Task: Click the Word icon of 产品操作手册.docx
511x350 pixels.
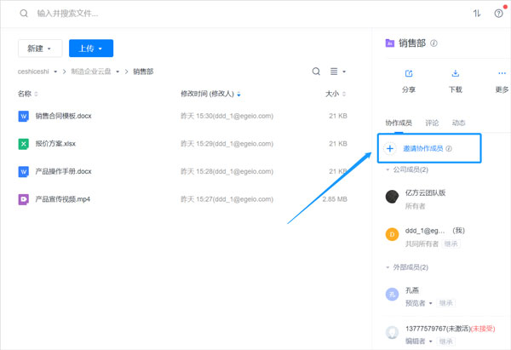Action: 24,171
